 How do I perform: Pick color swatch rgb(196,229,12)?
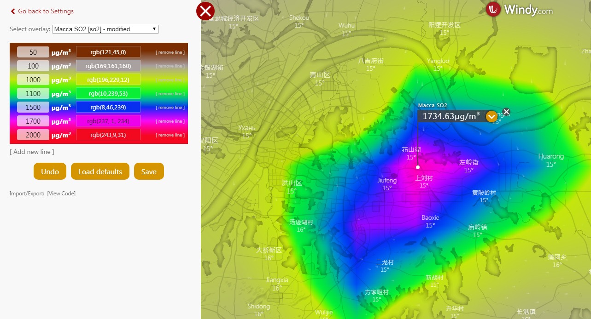(108, 80)
